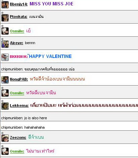The height and width of the screenshot is (158, 138).
Task: Click the HAPPY VALENTINE message text
Action: pos(50,56)
